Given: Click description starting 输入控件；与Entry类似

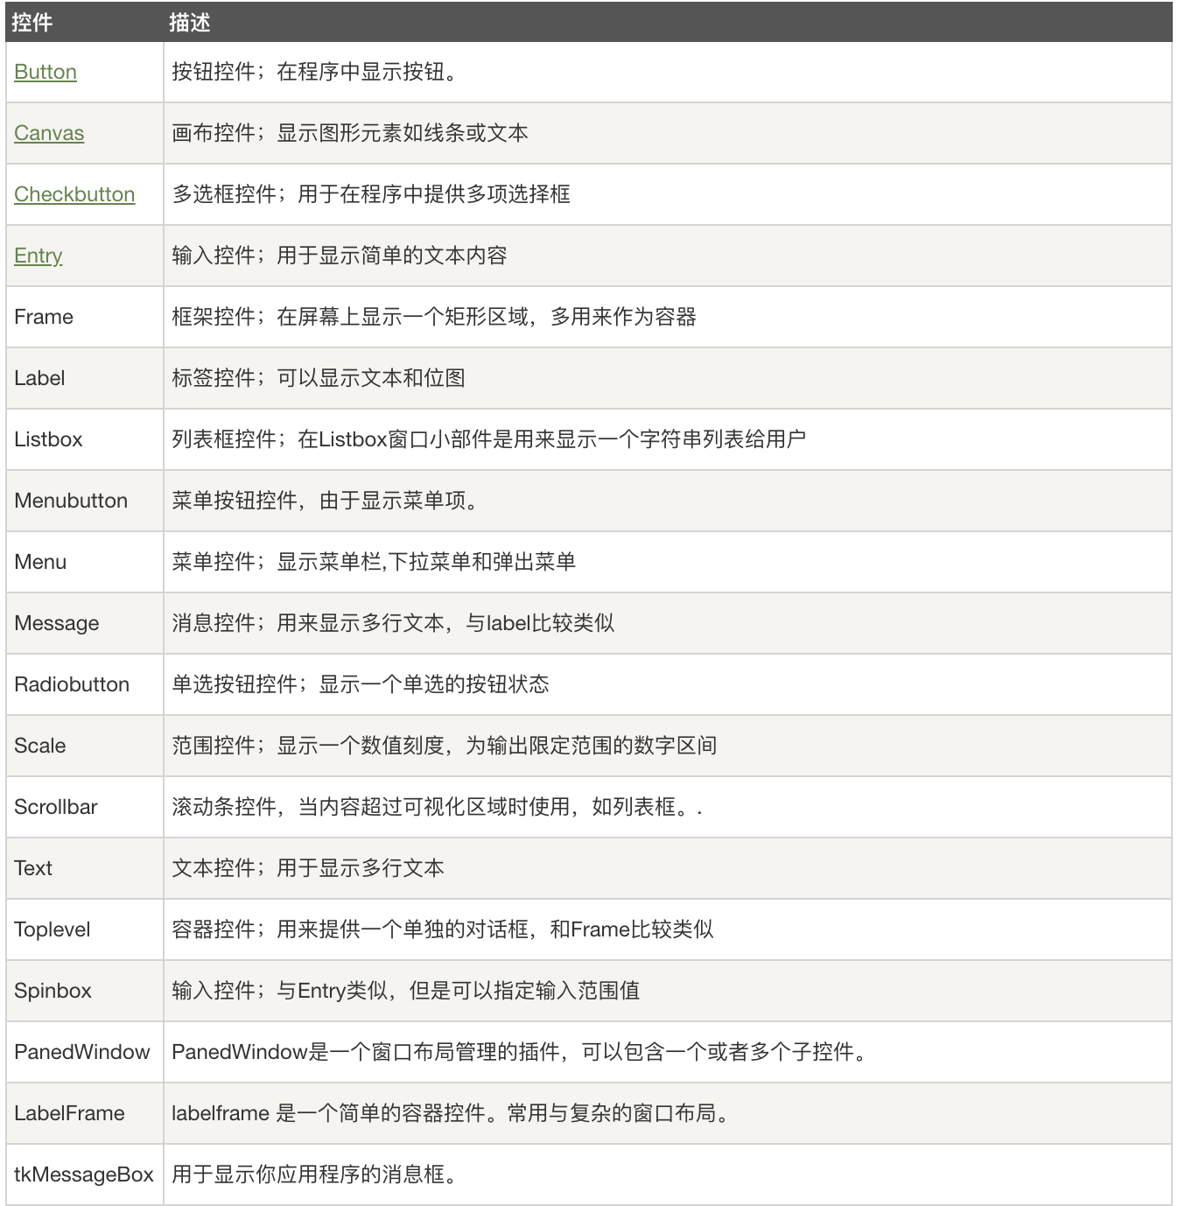Looking at the screenshot, I should coord(406,991).
